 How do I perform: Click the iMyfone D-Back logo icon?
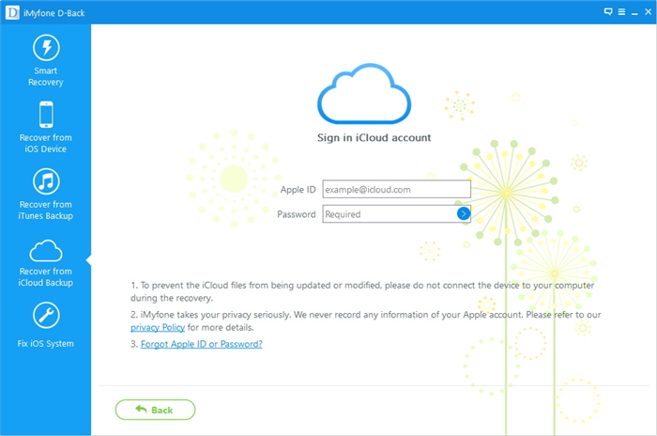[x=10, y=11]
